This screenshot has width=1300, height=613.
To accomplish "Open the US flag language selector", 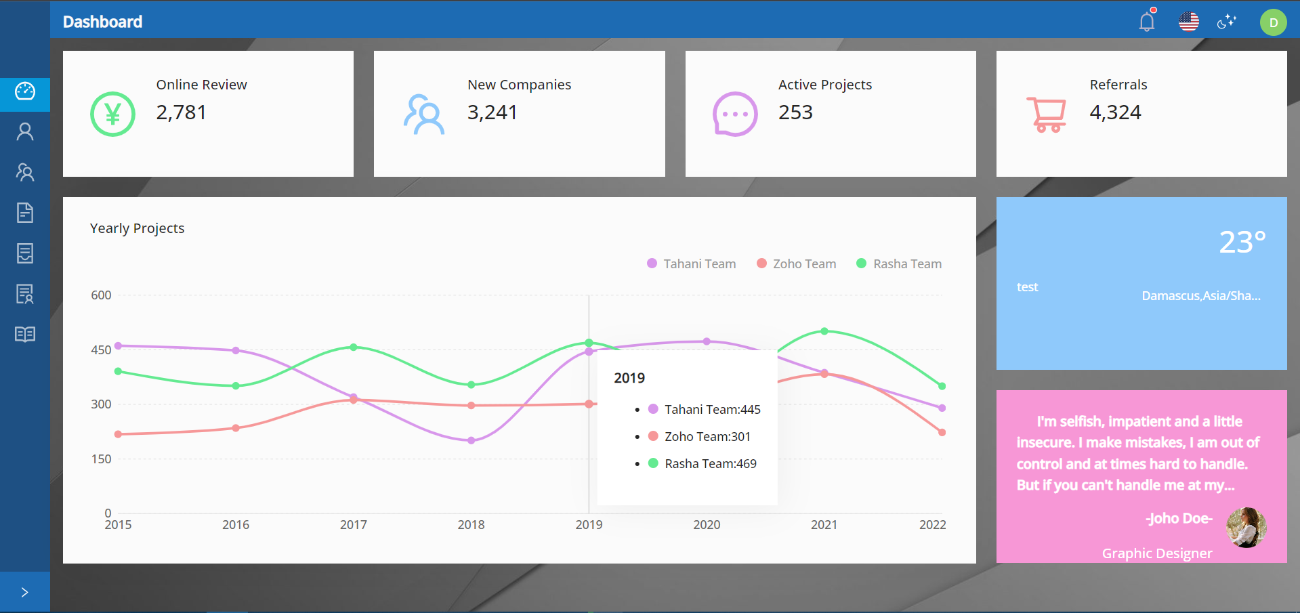I will pos(1188,22).
